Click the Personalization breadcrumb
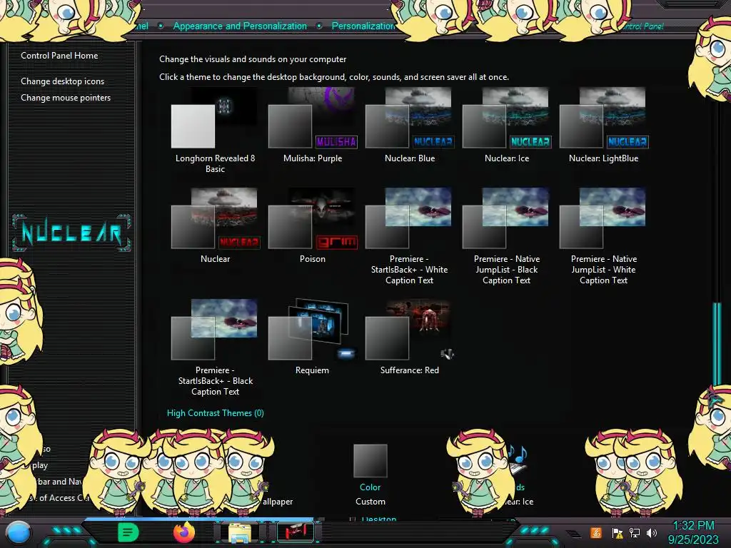The image size is (731, 548). tap(363, 26)
